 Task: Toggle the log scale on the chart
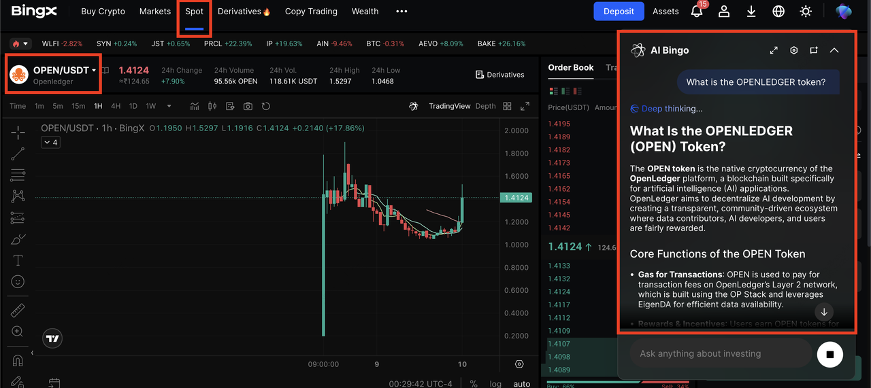(495, 383)
